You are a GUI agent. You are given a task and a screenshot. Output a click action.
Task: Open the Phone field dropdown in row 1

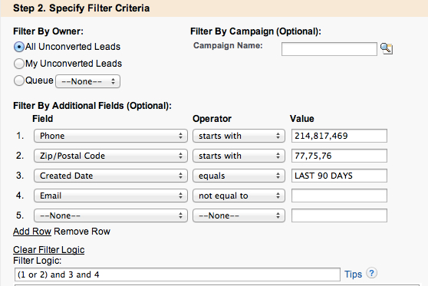110,136
